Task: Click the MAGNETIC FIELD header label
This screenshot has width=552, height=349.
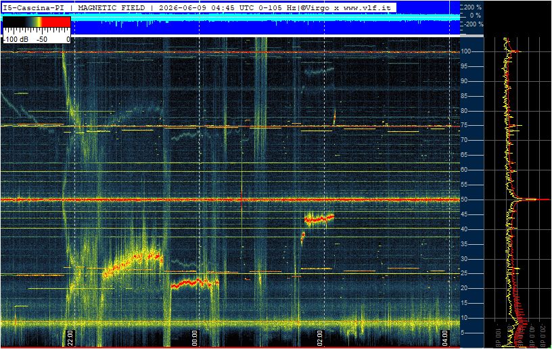Action: 111,7
